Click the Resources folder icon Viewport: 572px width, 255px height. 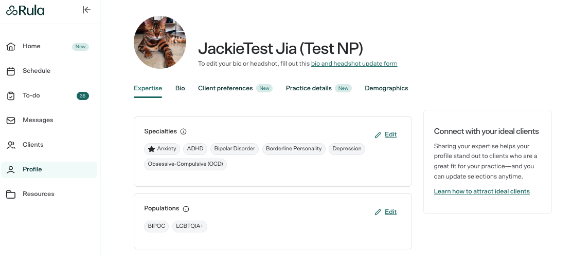pyautogui.click(x=11, y=194)
